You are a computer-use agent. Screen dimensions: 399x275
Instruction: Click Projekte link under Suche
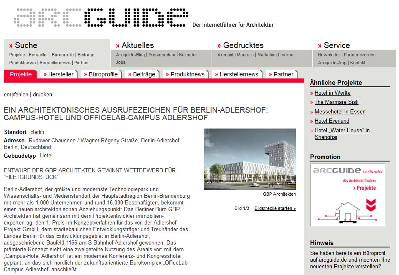[17, 55]
